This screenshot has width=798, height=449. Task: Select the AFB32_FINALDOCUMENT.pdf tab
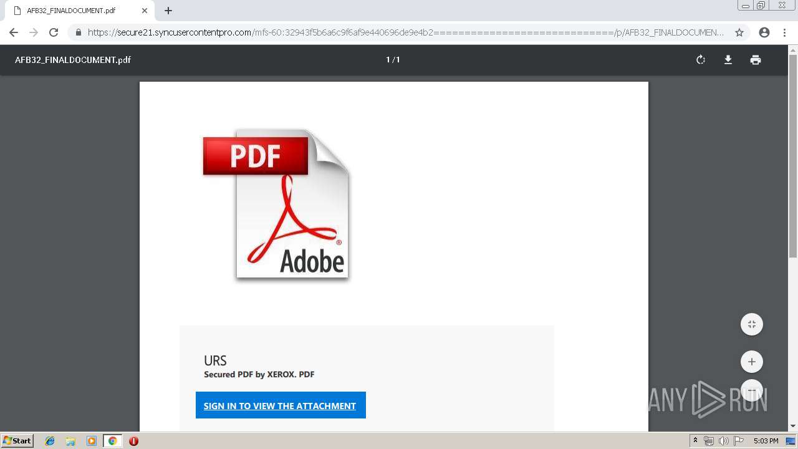click(x=80, y=11)
